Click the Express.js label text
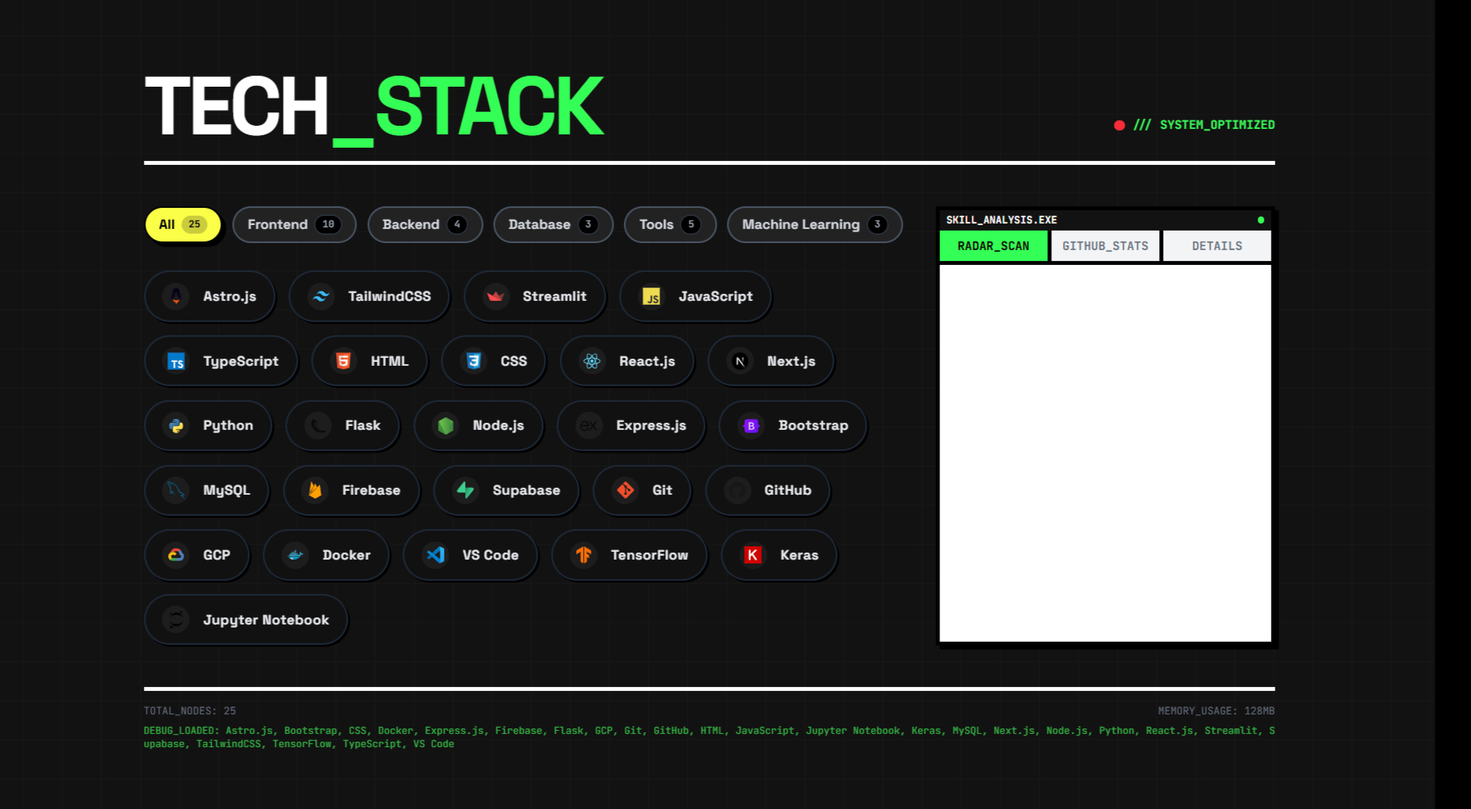Image resolution: width=1471 pixels, height=809 pixels. [x=651, y=426]
